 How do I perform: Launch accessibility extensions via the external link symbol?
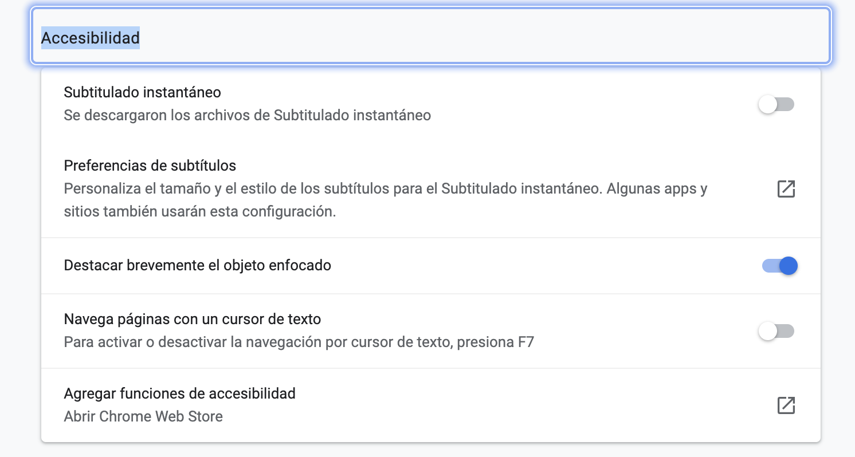[786, 405]
